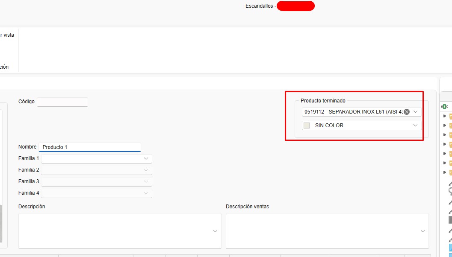Open the Familia 4 dropdown

146,193
